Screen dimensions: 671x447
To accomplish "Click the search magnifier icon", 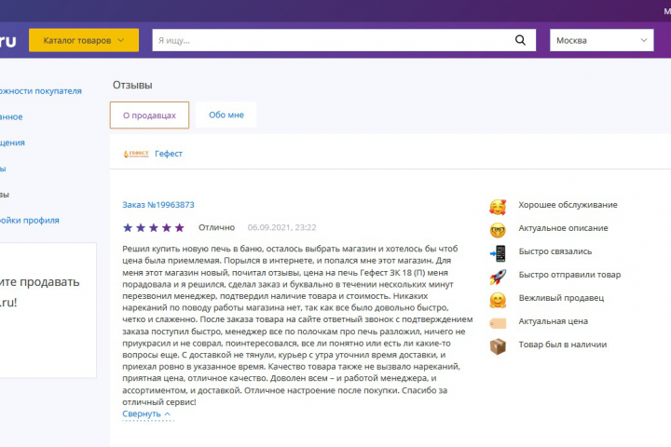I will coord(520,40).
